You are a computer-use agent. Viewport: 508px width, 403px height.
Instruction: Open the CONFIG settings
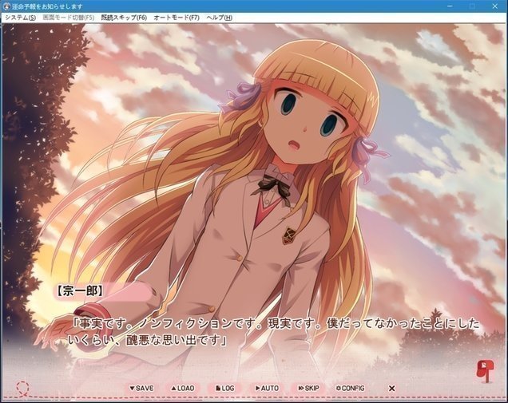point(351,388)
